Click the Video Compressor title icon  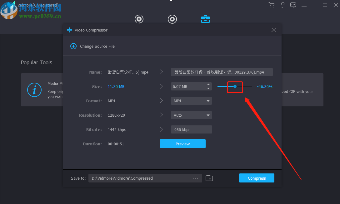[69, 30]
